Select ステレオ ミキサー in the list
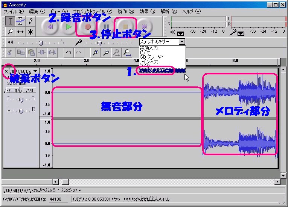 [162, 71]
